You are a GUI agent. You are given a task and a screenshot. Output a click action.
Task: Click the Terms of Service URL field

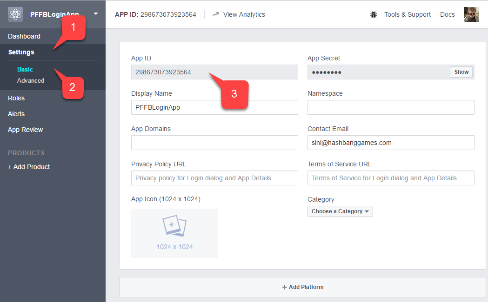[391, 178]
